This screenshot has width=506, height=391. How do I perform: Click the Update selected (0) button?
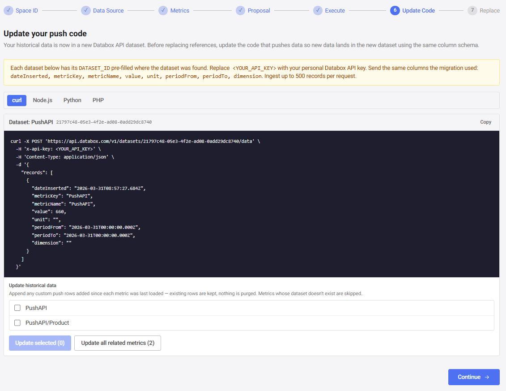tap(40, 343)
